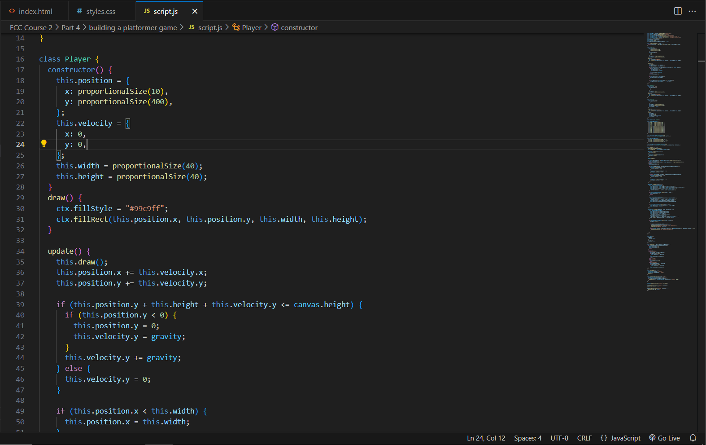The image size is (706, 445).
Task: Change indentation via Spaces: 4
Action: tap(527, 438)
